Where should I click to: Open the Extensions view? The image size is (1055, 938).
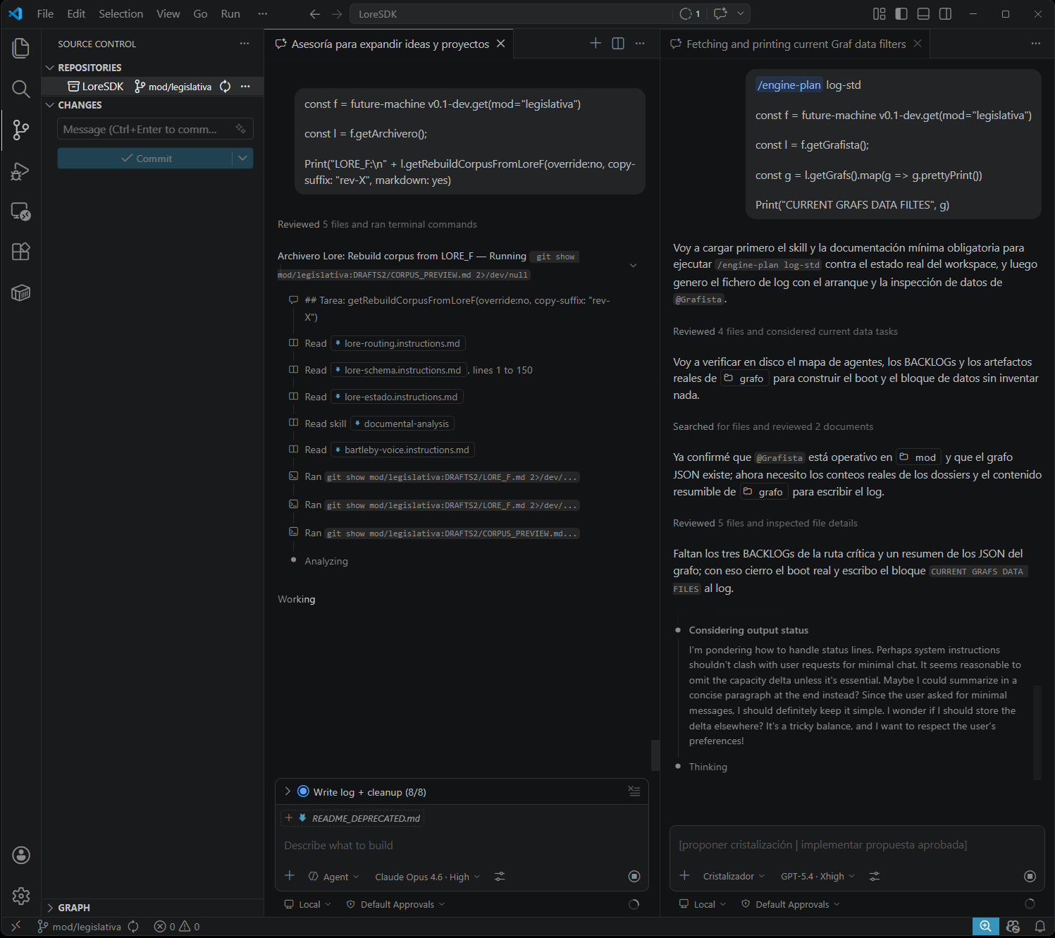[21, 252]
